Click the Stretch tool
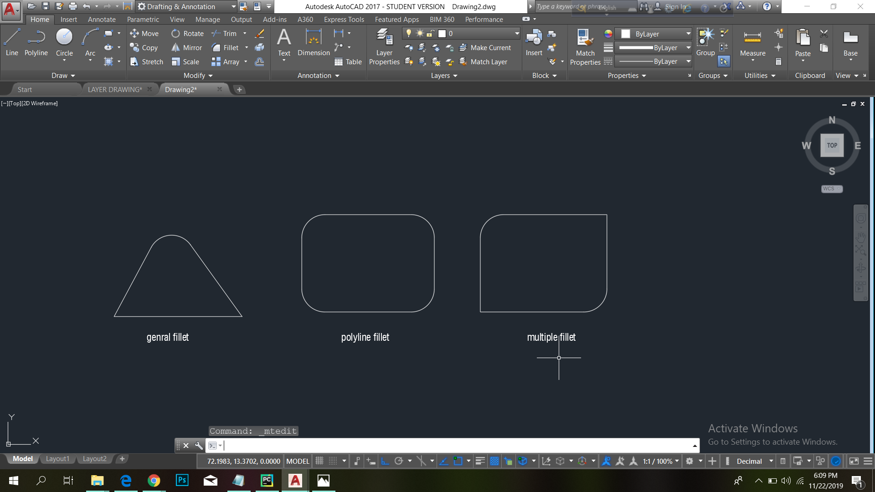Viewport: 875px width, 492px height. pyautogui.click(x=146, y=61)
